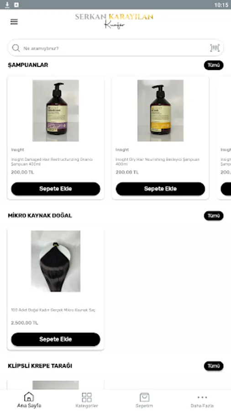231x411 pixels.
Task: Focus the 'Ne aramıştınız?' search field
Action: [115, 48]
